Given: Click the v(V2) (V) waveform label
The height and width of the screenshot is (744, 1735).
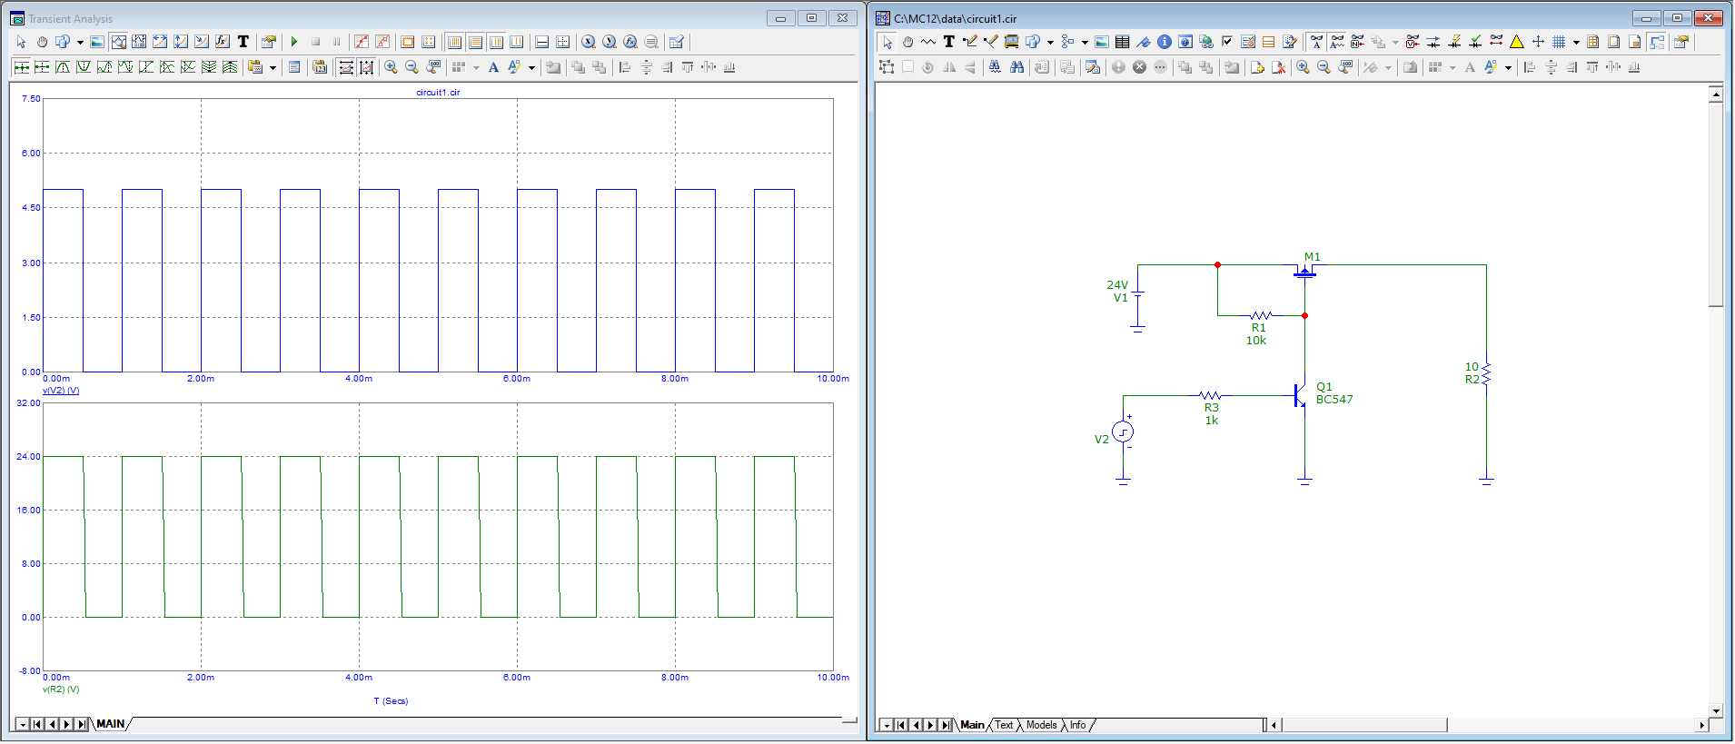Looking at the screenshot, I should (x=61, y=391).
